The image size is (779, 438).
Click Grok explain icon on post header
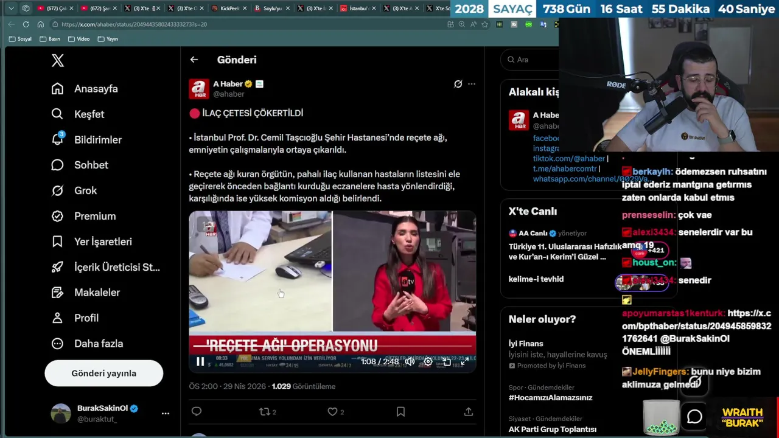[x=458, y=84]
